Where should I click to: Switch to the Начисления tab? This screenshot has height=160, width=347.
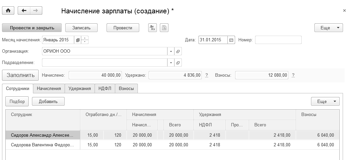[49, 88]
